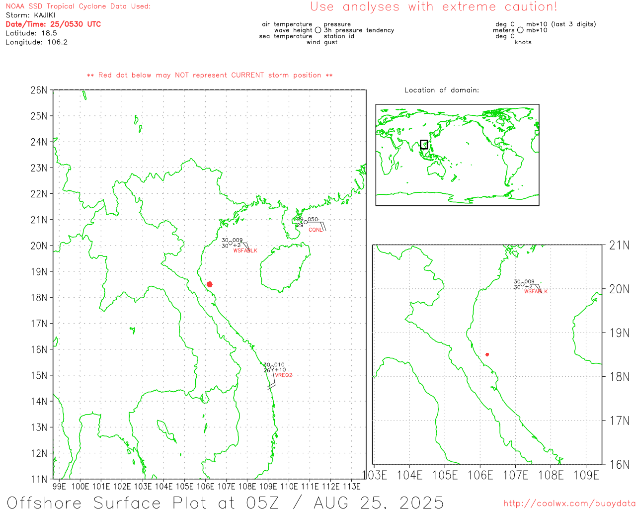Click the 'Latitude: 18.5' text

[31, 33]
